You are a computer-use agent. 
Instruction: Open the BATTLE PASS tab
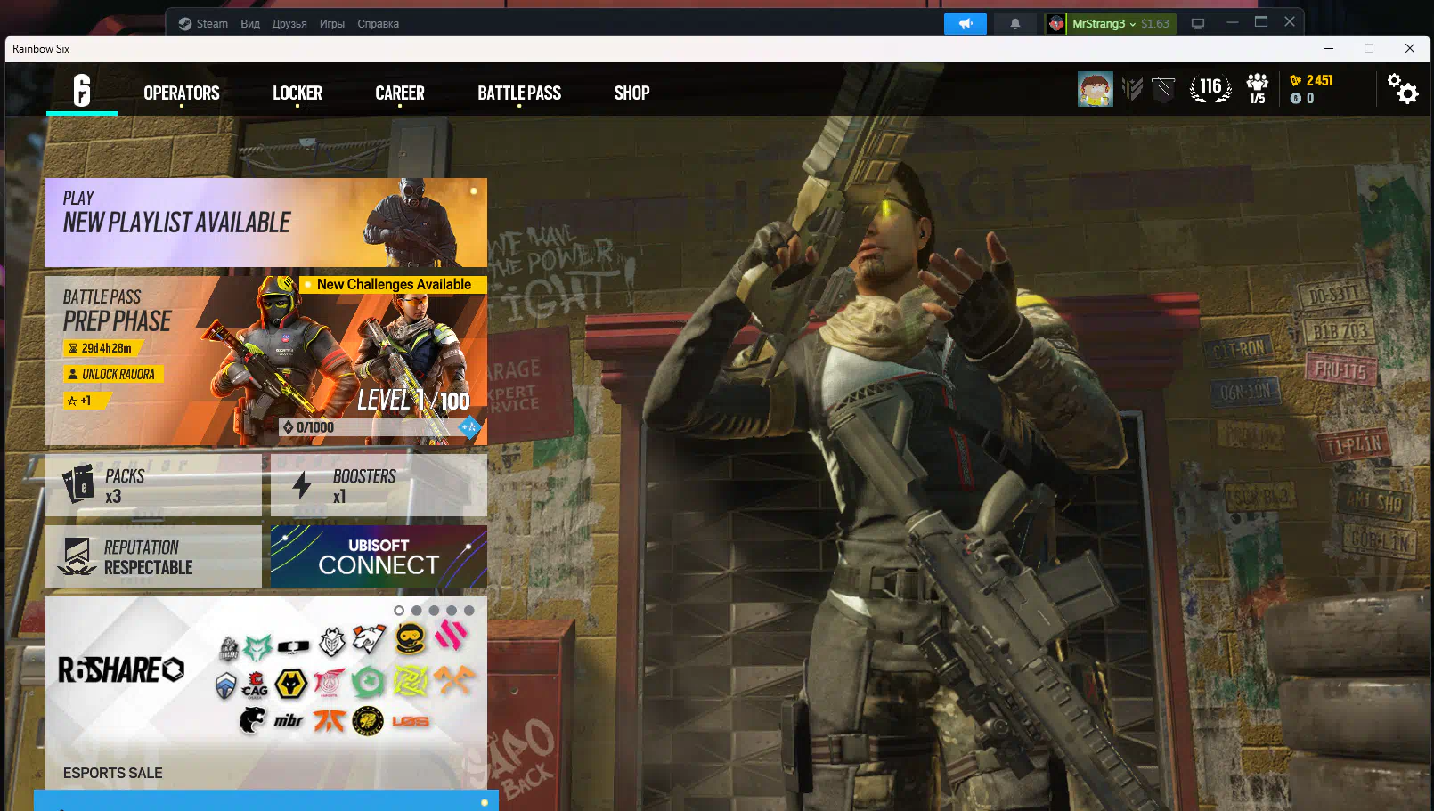coord(519,93)
